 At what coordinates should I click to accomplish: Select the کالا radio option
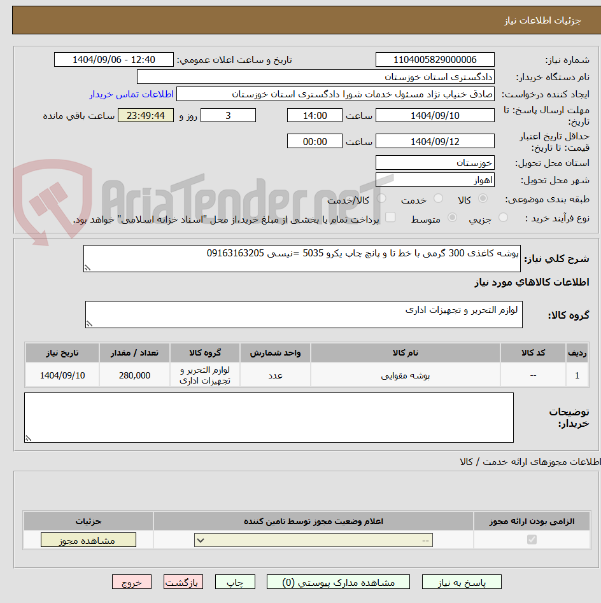483,198
